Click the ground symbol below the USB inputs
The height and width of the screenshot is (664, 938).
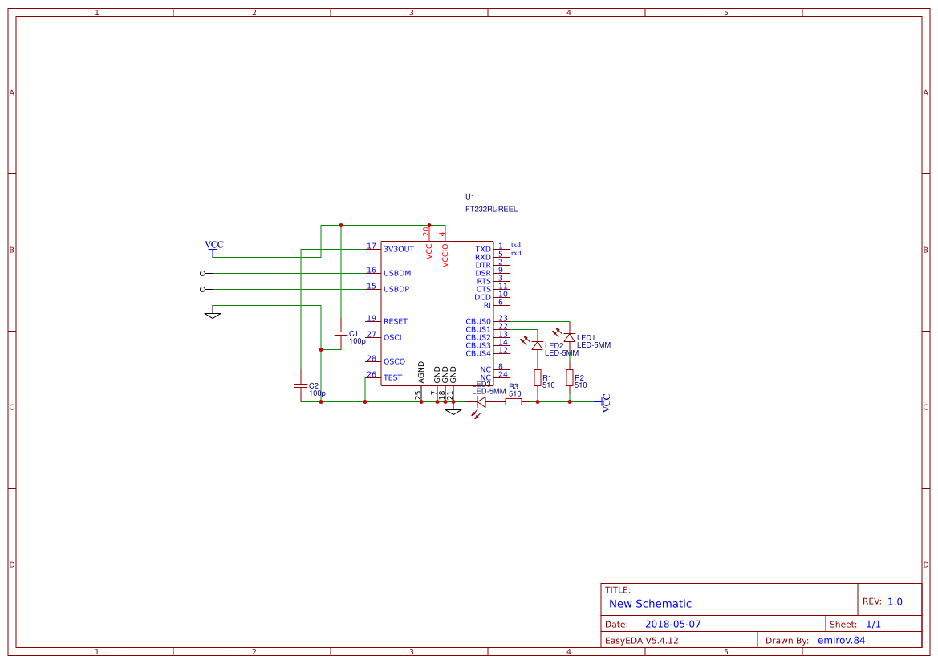coord(211,313)
